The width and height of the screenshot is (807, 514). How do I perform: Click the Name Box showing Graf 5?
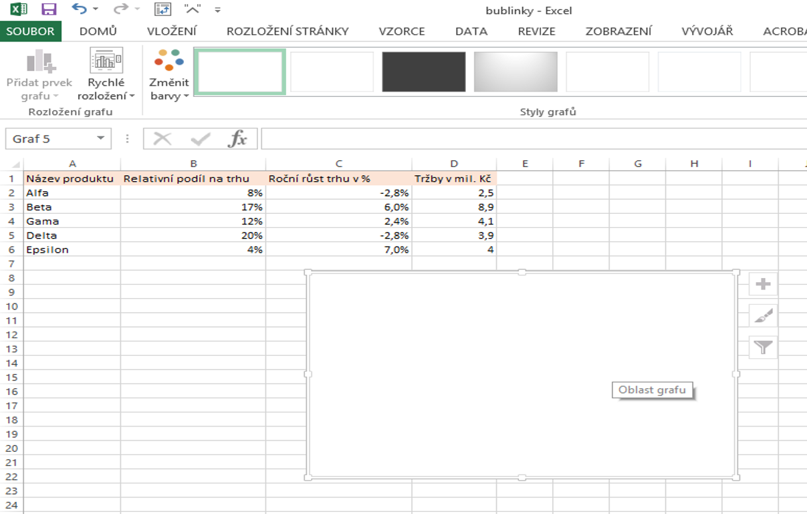pos(50,139)
